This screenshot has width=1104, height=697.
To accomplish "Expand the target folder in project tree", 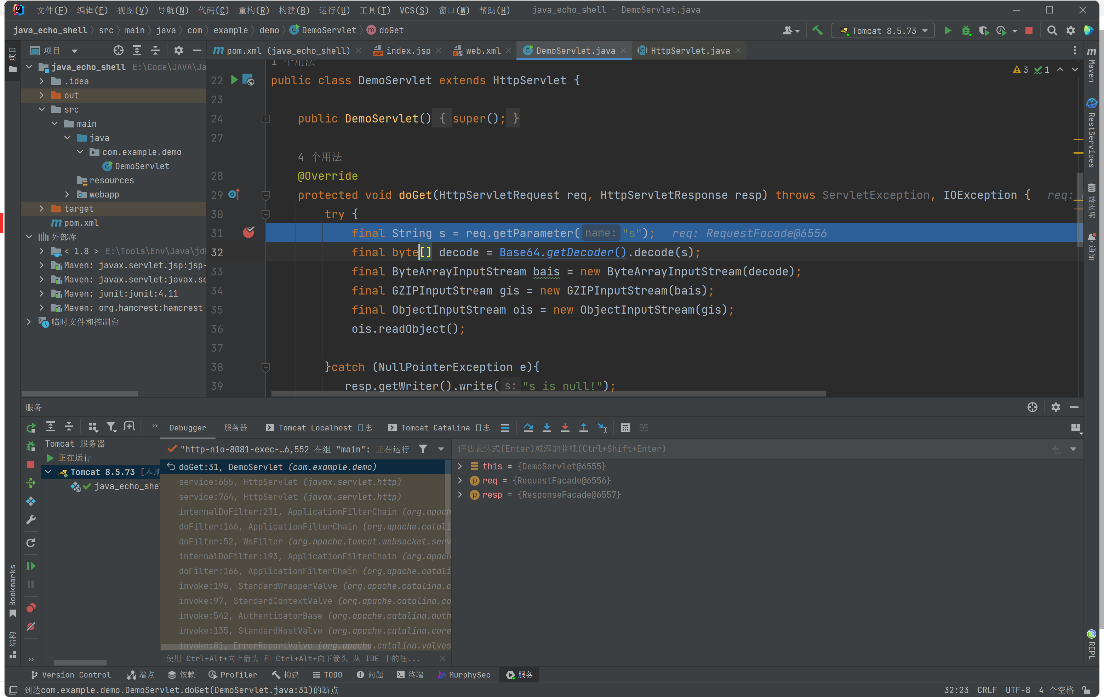I will (42, 208).
